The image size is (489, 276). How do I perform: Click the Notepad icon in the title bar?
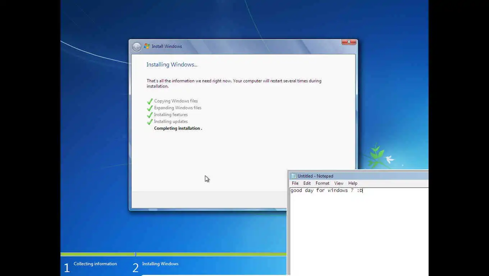coord(294,176)
